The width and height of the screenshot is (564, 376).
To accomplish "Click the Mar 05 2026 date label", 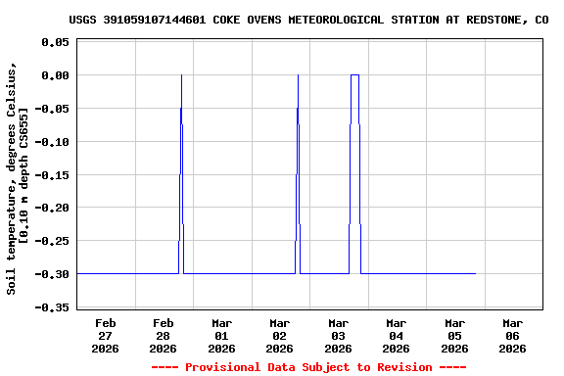I will tap(454, 336).
